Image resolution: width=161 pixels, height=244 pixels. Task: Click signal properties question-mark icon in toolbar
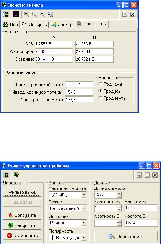(16, 175)
